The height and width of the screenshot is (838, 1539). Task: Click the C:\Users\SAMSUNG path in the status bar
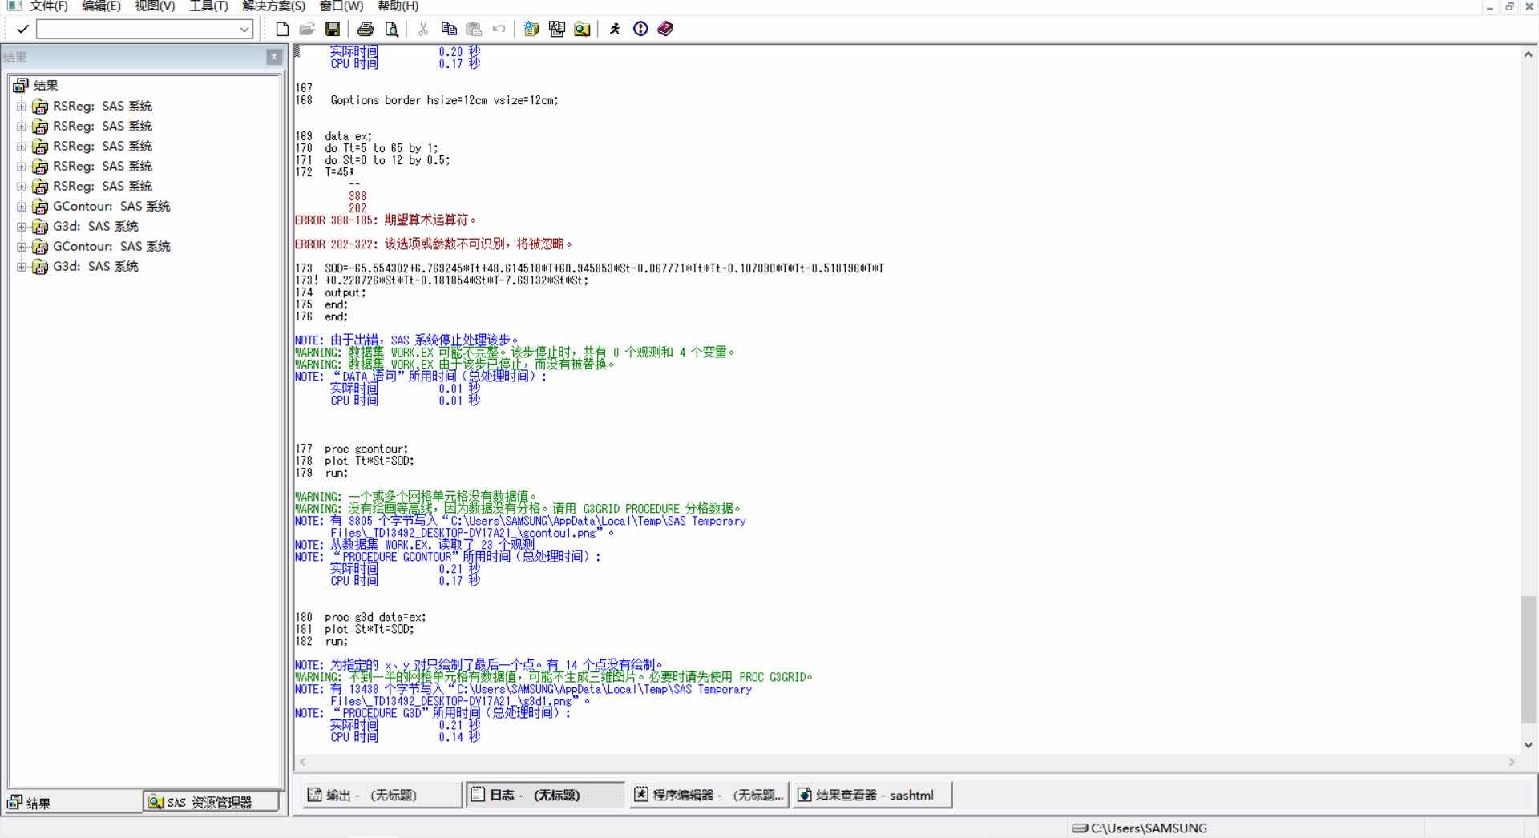pyautogui.click(x=1149, y=828)
